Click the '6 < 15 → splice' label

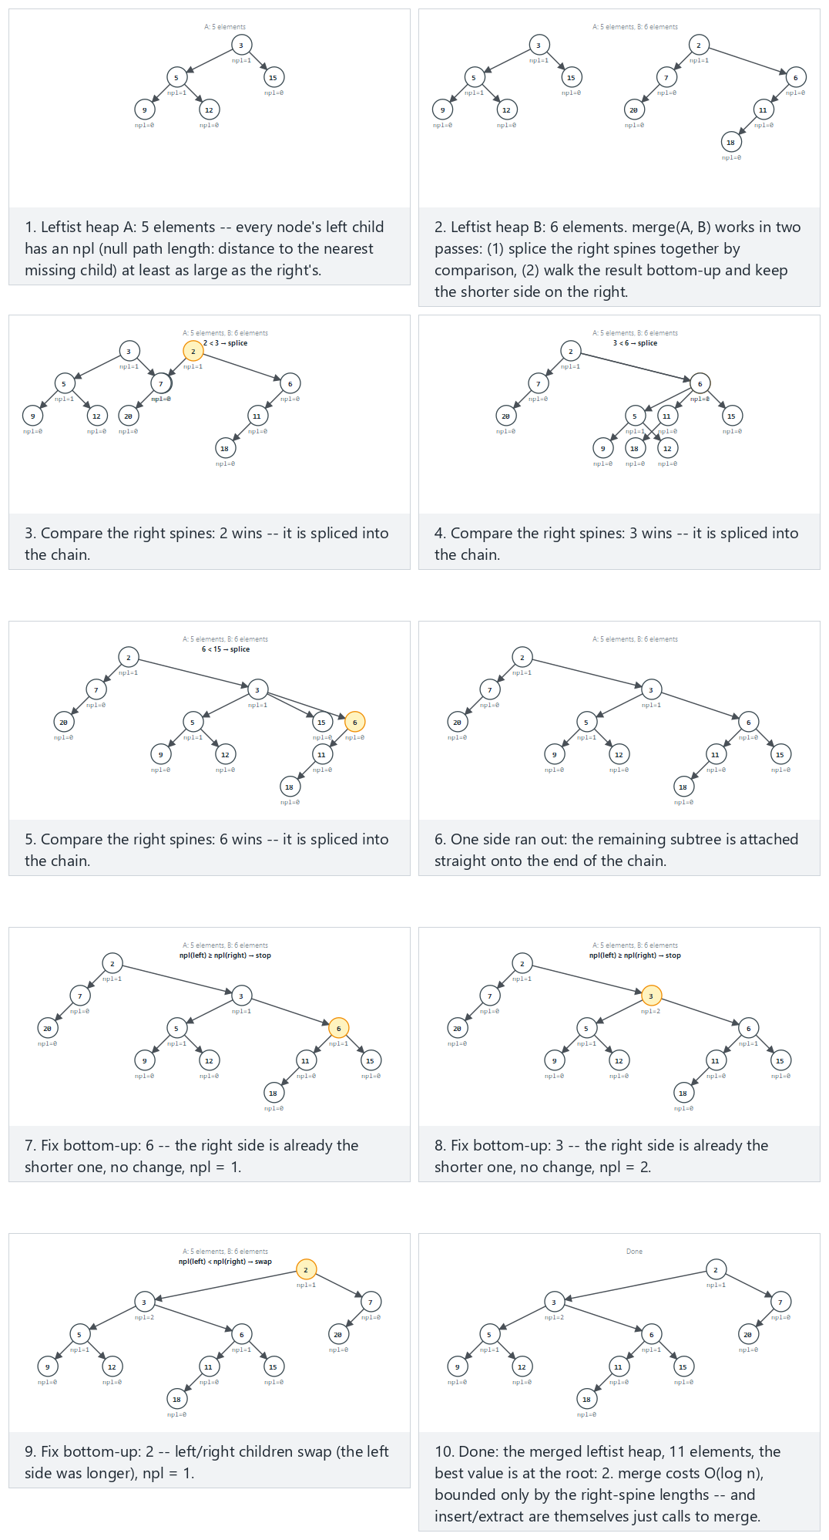(226, 649)
